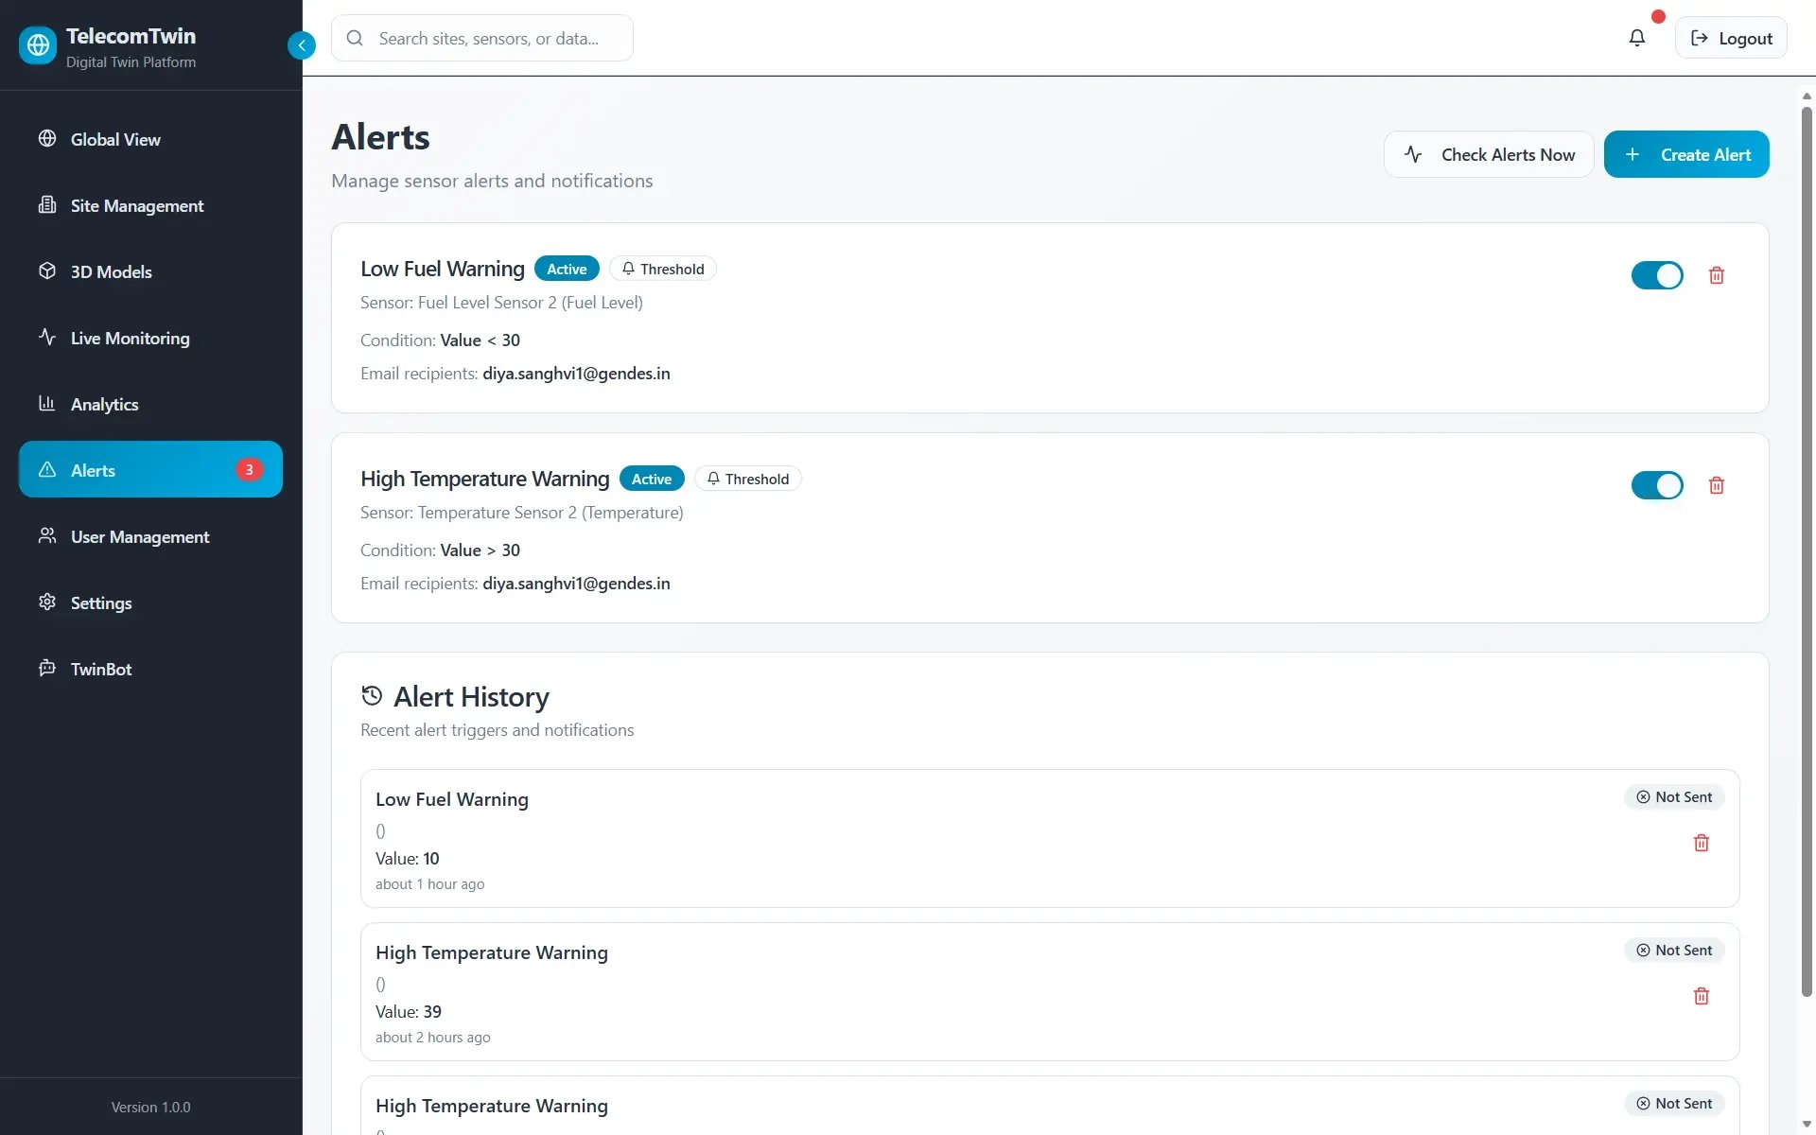Screen dimensions: 1816x1135
Task: Disable the Low Fuel Warning toggle
Action: pyautogui.click(x=1656, y=275)
